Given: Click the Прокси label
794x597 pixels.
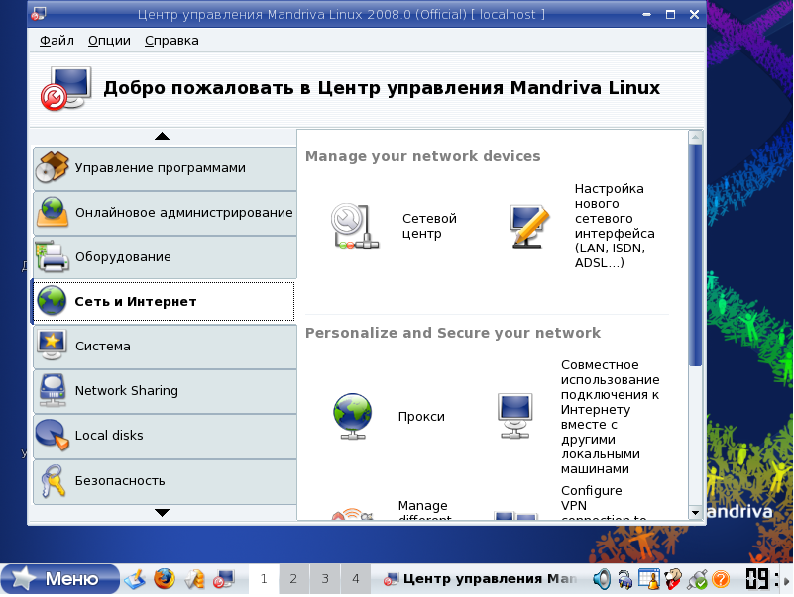Looking at the screenshot, I should coord(421,417).
